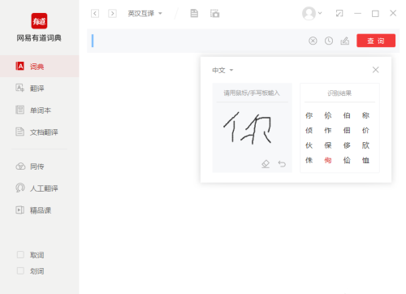Open the 精品课 courses section
Viewport: 406px width, 294px height.
click(40, 210)
